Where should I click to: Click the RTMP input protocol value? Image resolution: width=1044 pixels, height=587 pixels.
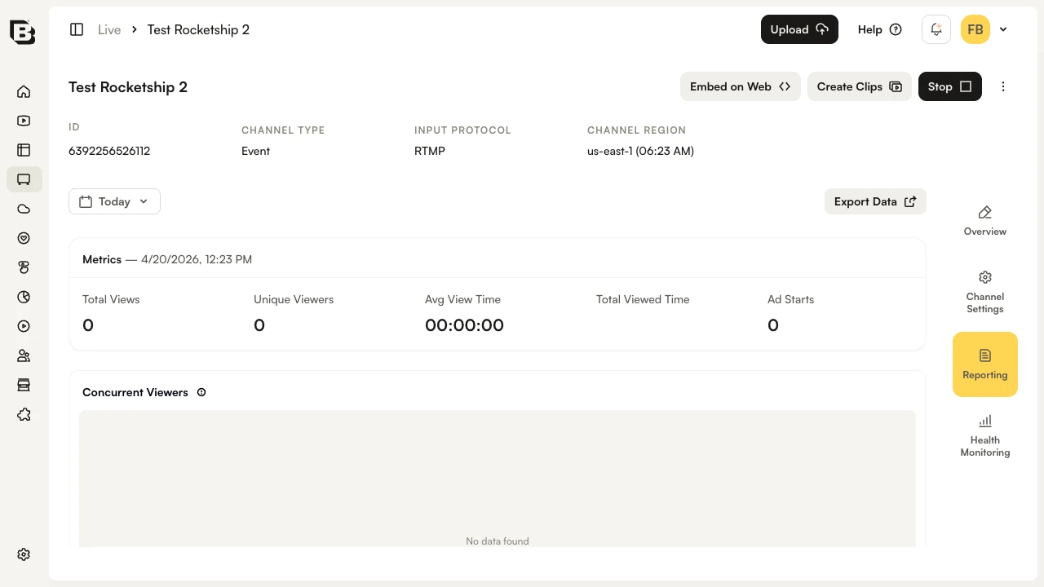(430, 151)
